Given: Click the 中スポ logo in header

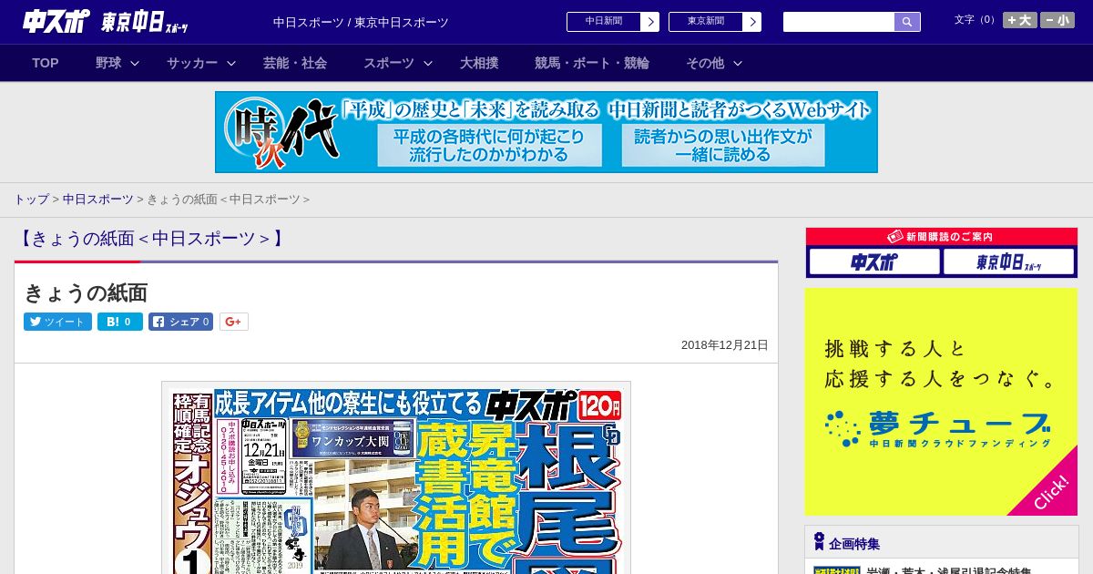Looking at the screenshot, I should tap(56, 22).
